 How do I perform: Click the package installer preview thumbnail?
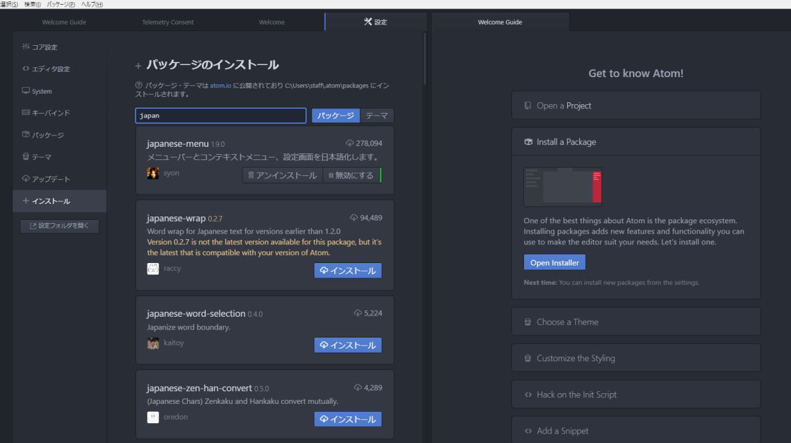pos(563,187)
